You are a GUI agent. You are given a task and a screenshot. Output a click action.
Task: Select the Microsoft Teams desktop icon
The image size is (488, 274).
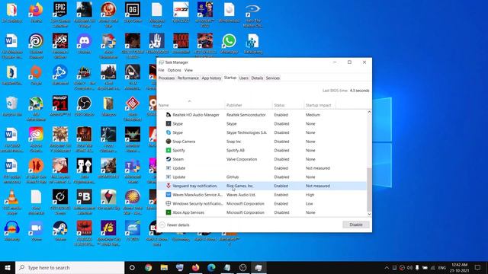tap(133, 170)
